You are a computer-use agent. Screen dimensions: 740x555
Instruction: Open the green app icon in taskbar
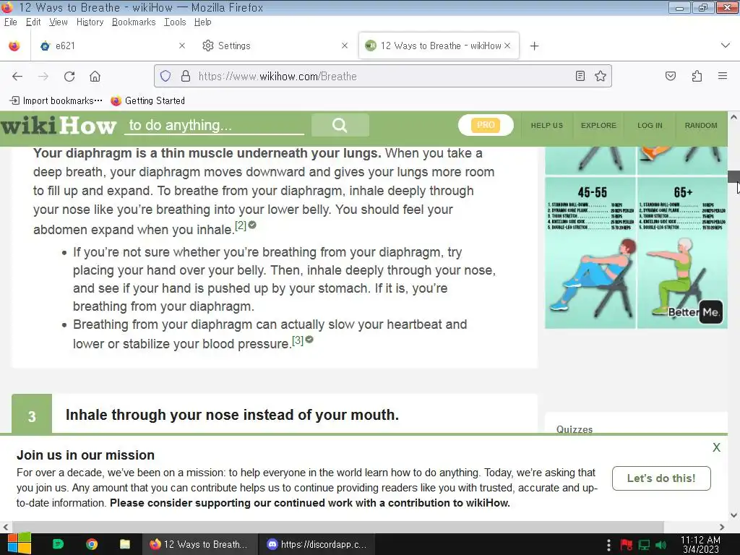tap(58, 544)
